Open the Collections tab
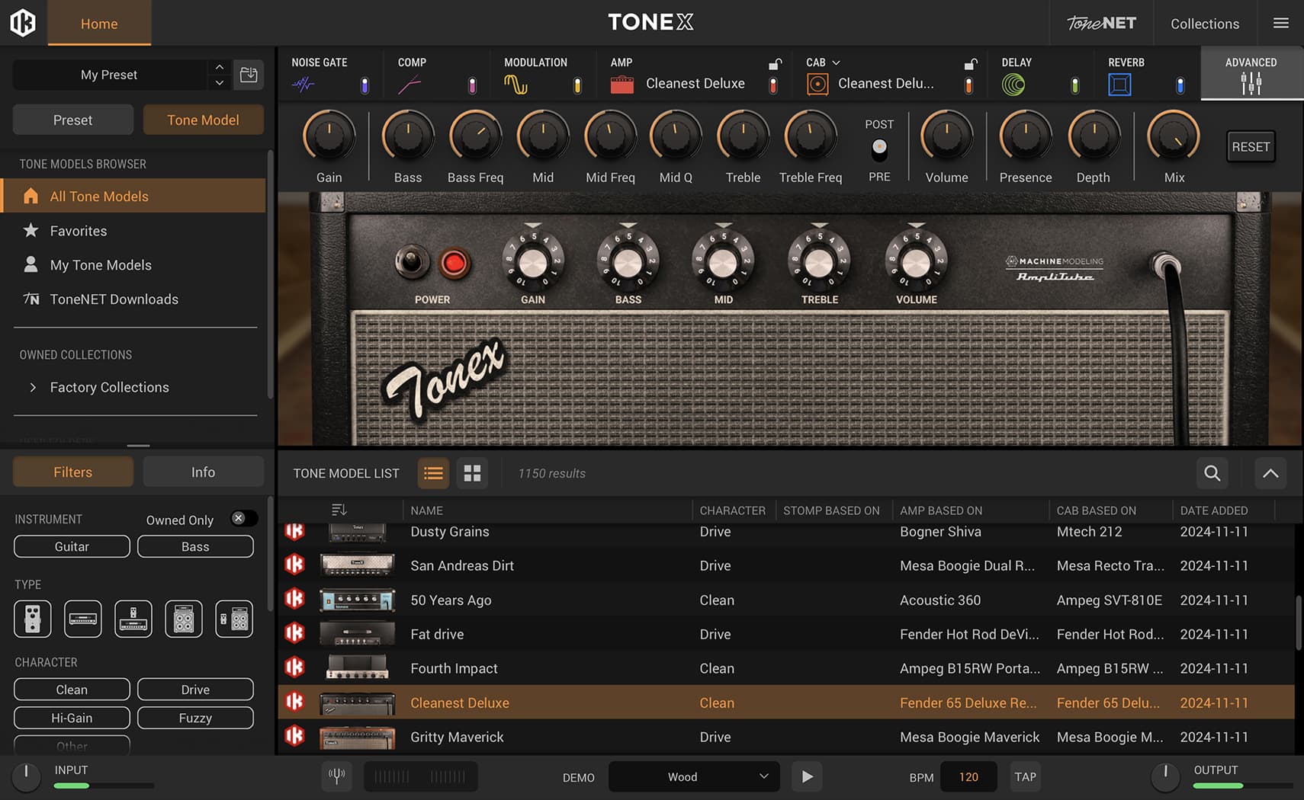Viewport: 1304px width, 800px height. pyautogui.click(x=1205, y=24)
